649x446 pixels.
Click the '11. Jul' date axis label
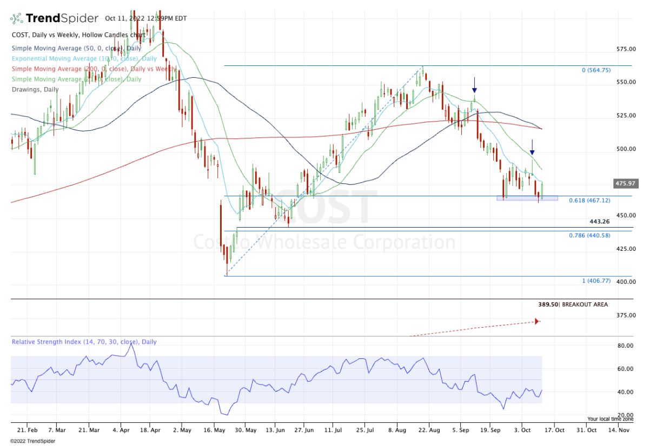[333, 430]
